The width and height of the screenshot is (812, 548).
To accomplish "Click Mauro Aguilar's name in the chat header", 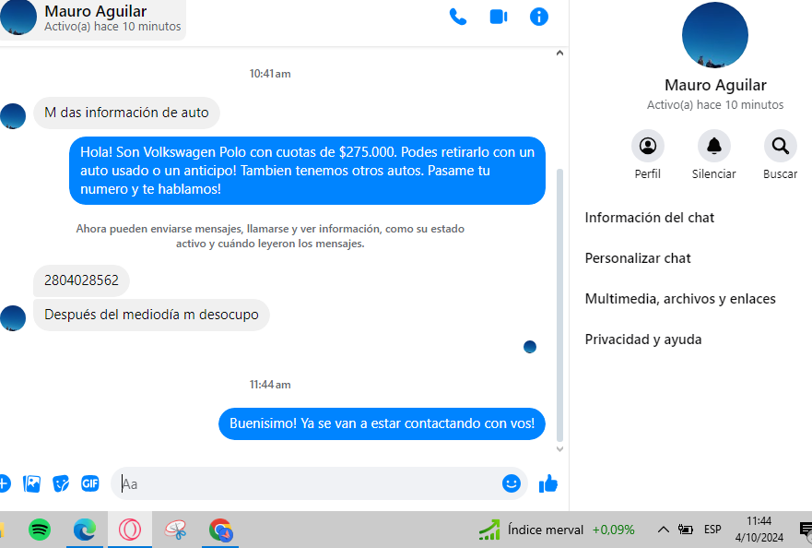I will tap(95, 11).
